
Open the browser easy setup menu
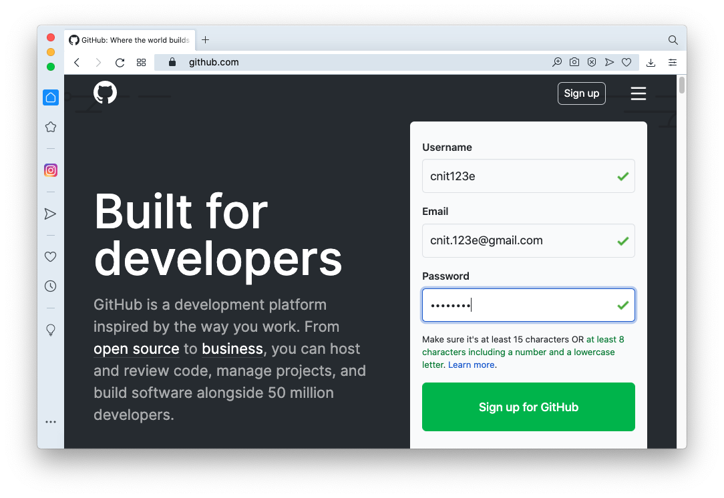coord(673,62)
